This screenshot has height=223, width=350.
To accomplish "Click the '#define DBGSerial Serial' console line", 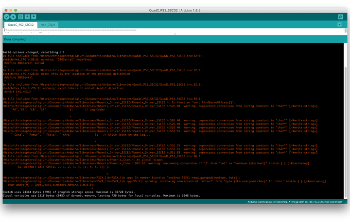I will (24, 63).
